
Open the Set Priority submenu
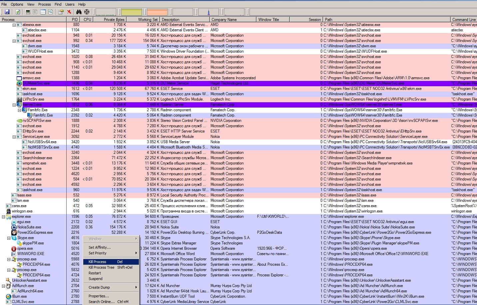point(111,253)
